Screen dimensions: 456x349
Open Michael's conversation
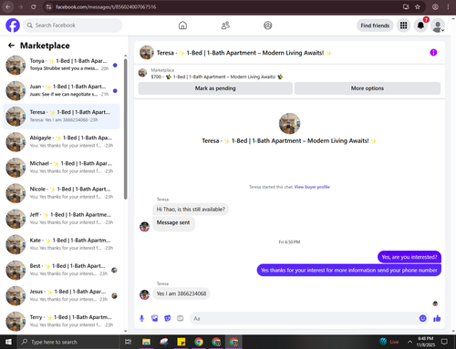coord(61,168)
